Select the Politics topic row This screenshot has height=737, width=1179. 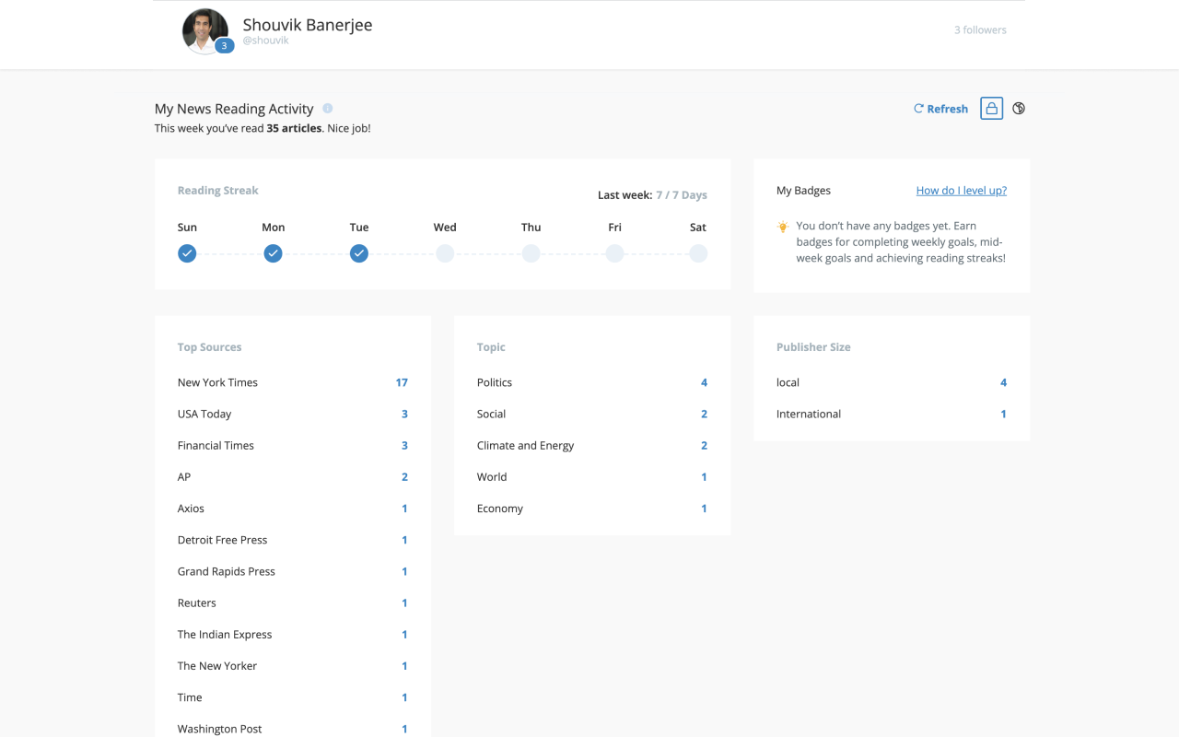(495, 382)
